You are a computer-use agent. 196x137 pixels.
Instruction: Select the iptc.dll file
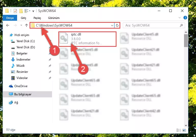tap(87, 39)
